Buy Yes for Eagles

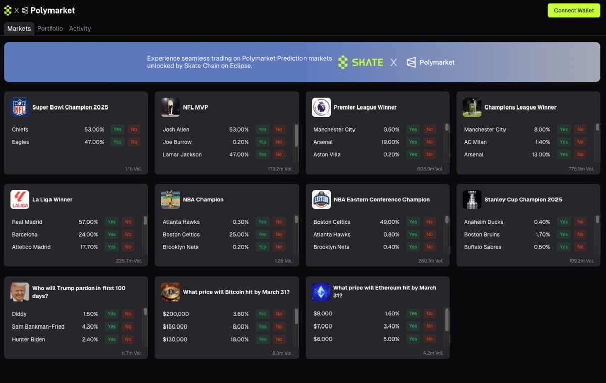click(118, 142)
